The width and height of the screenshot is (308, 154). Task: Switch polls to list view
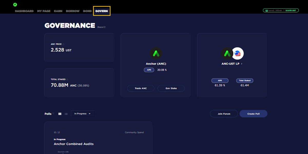tap(66, 114)
